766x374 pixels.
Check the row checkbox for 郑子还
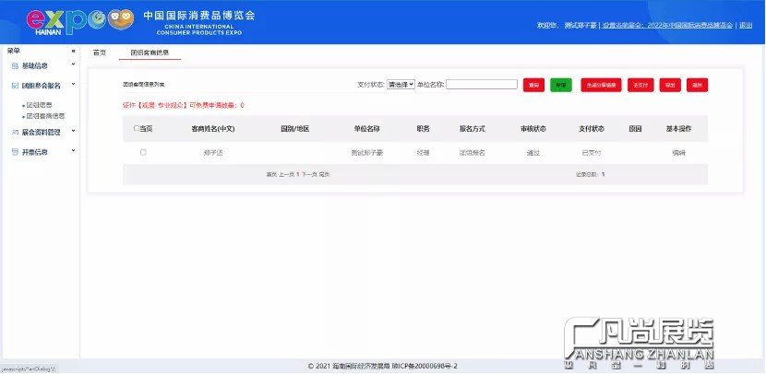point(143,153)
